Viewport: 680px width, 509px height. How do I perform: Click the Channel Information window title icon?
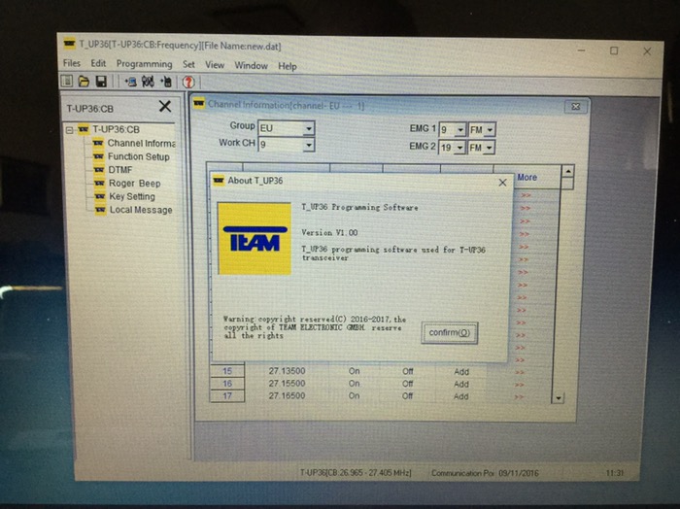click(199, 104)
